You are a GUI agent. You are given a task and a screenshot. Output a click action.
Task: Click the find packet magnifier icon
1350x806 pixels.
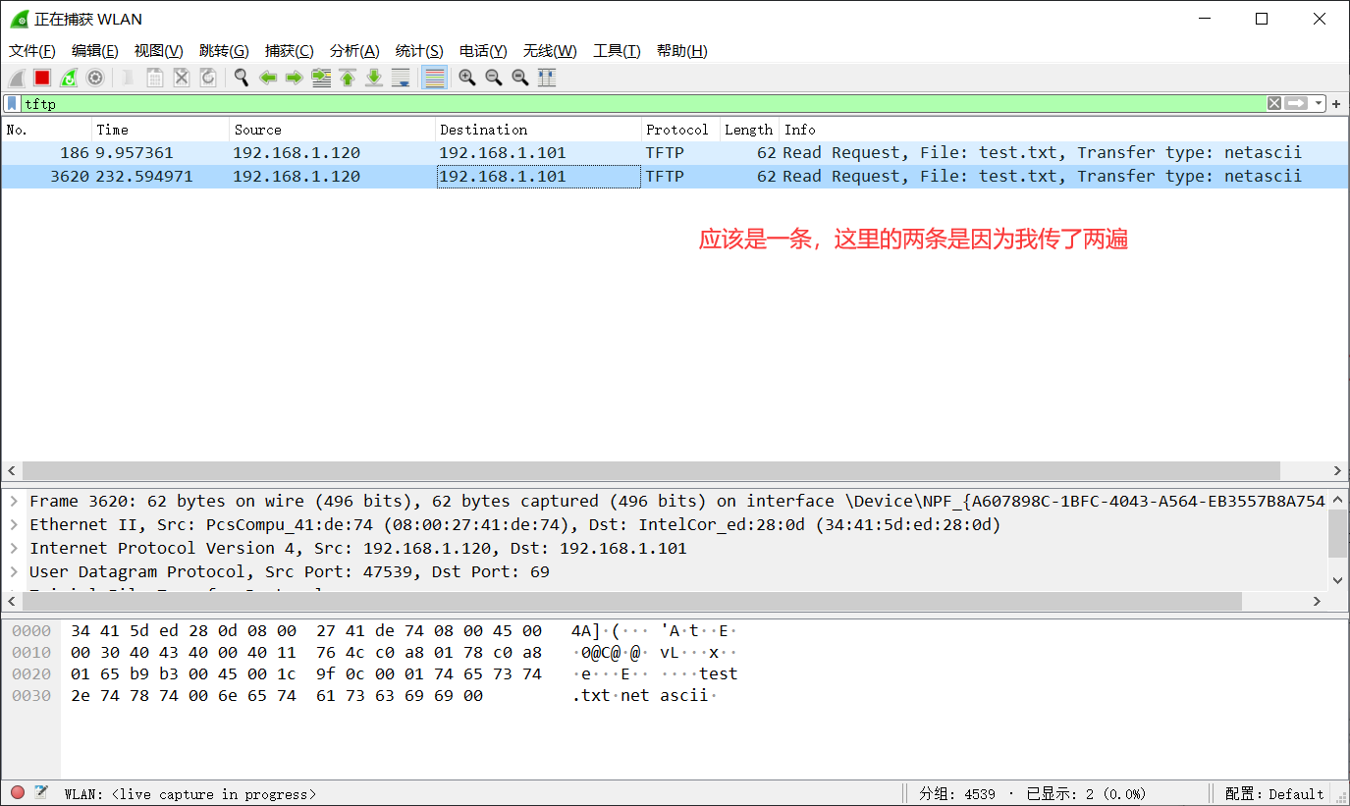(241, 78)
